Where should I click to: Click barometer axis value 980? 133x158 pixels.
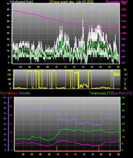pyautogui.click(x=123, y=57)
